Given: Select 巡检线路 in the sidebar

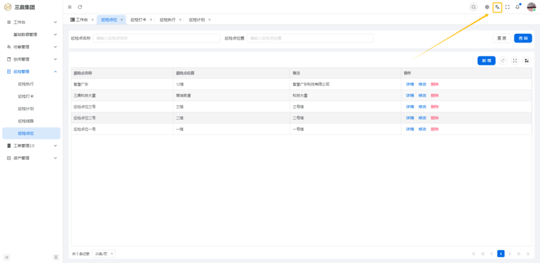Looking at the screenshot, I should point(26,121).
